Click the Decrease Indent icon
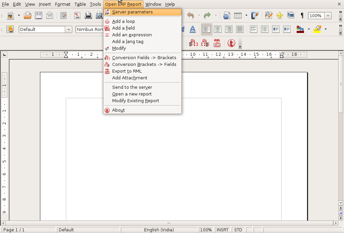 click(275, 29)
